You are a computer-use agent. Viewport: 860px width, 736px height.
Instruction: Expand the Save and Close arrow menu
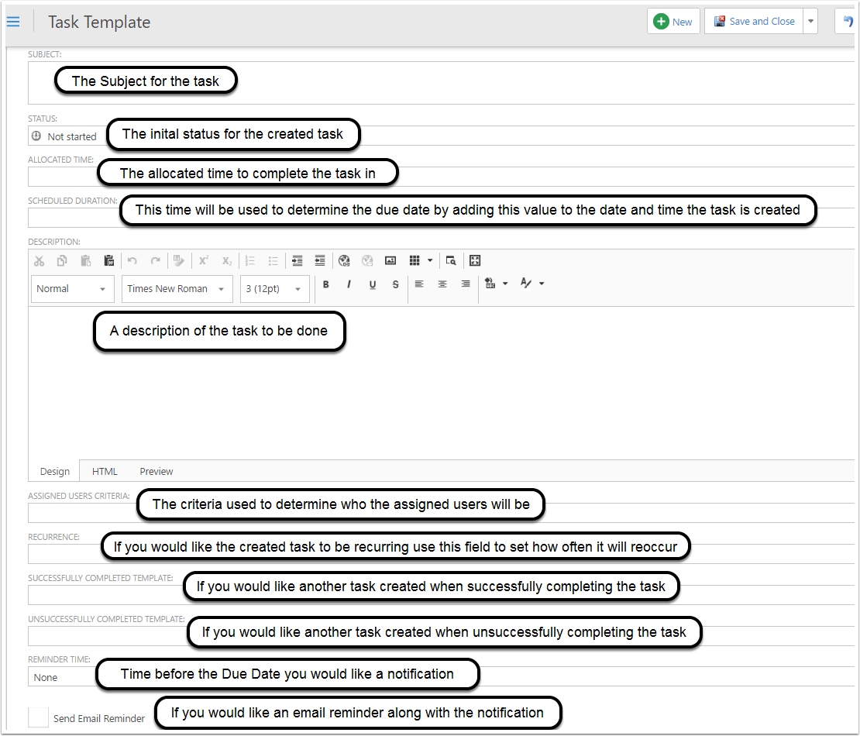click(x=810, y=22)
